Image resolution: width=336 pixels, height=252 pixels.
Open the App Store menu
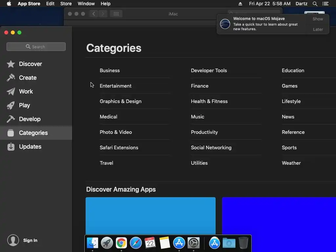point(29,4)
